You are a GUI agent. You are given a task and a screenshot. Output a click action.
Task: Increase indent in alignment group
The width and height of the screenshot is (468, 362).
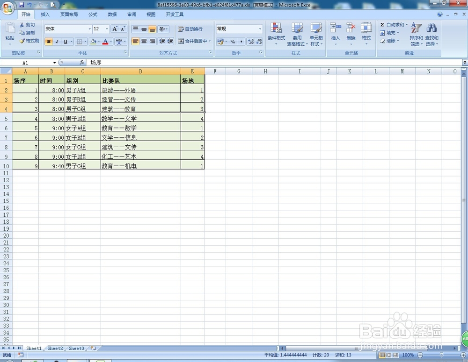pyautogui.click(x=170, y=41)
